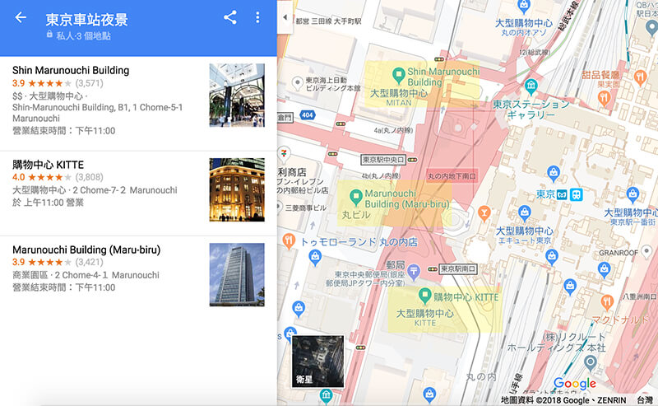Collapse the side panel with the arrow
The image size is (658, 406).
285,17
